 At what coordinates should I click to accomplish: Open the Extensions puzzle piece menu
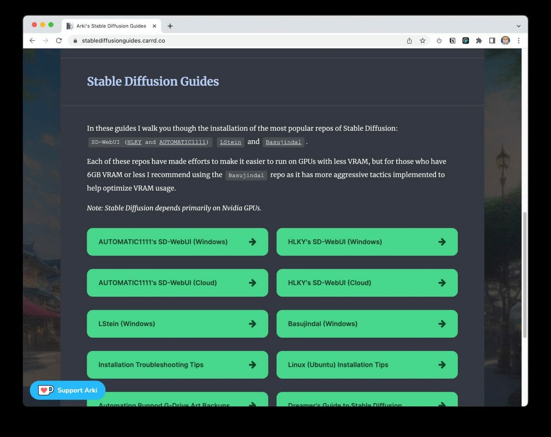479,41
